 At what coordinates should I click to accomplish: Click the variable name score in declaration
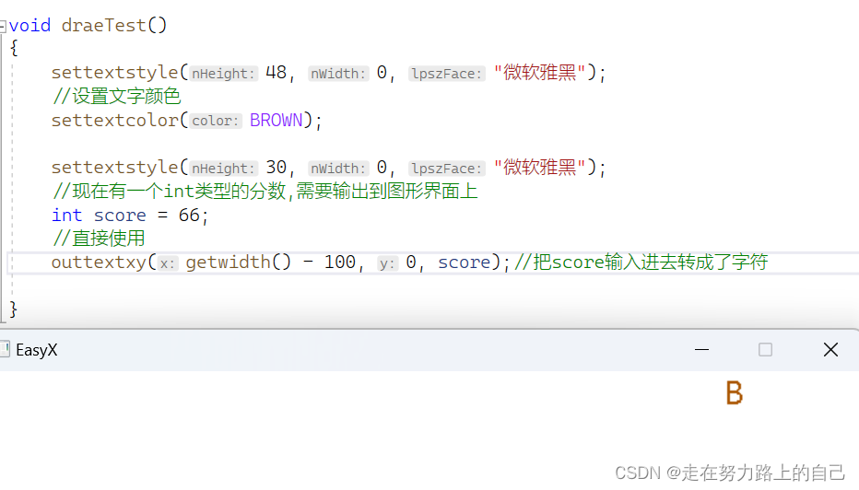click(x=120, y=216)
